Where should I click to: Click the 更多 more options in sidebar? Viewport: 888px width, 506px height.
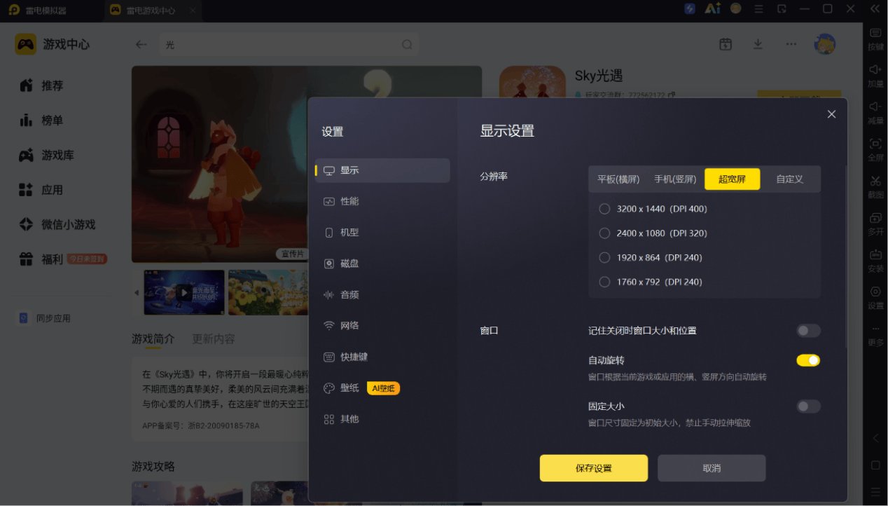875,335
